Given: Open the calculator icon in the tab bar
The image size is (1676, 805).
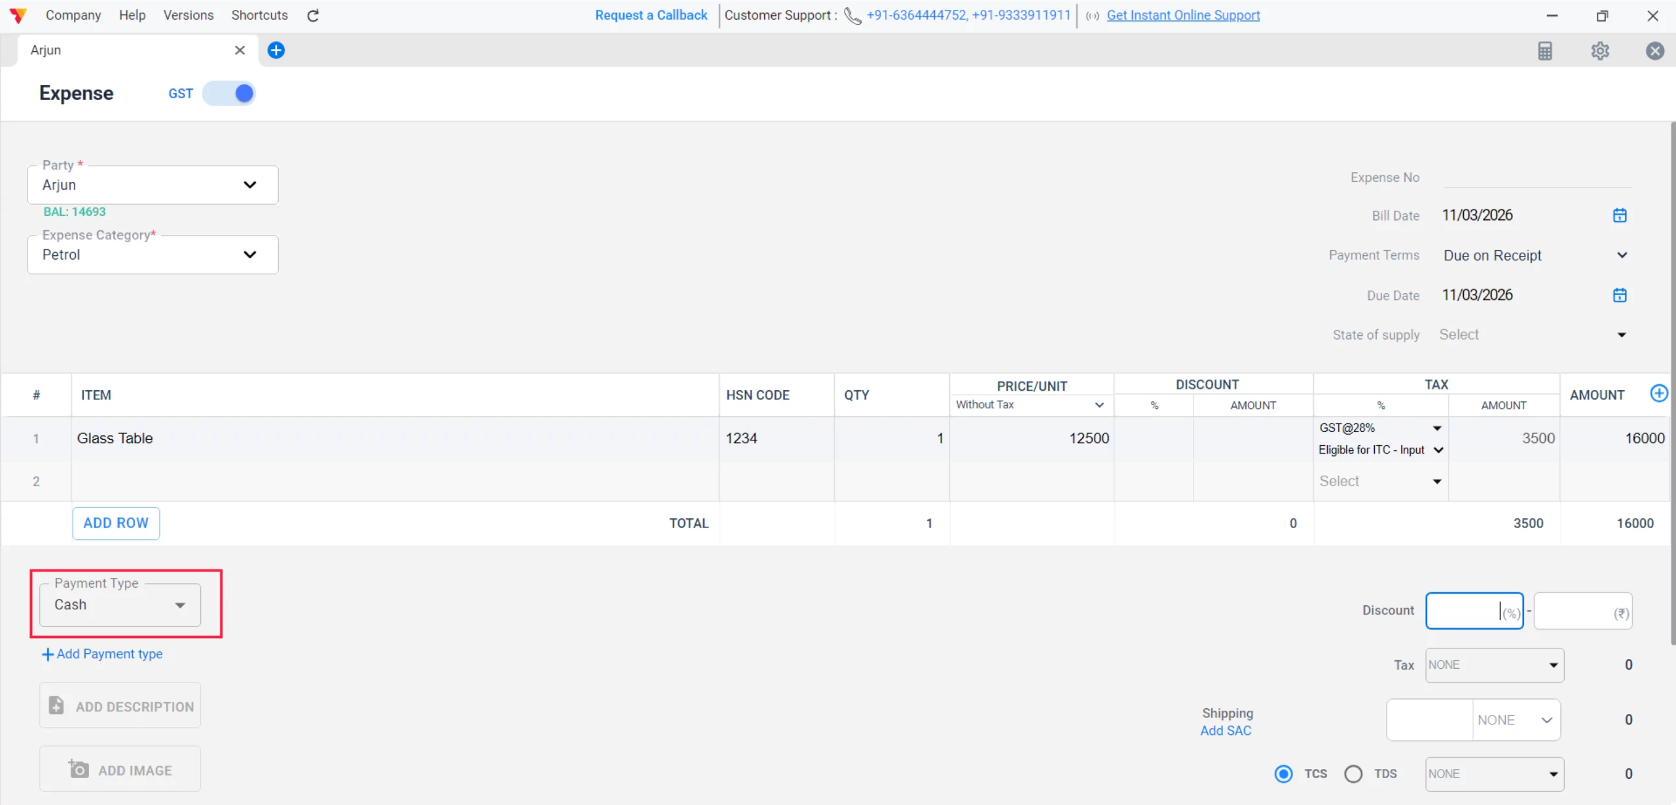Looking at the screenshot, I should pos(1544,50).
